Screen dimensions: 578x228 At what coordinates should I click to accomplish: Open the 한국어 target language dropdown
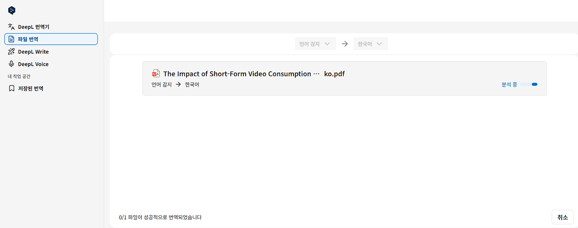[370, 44]
